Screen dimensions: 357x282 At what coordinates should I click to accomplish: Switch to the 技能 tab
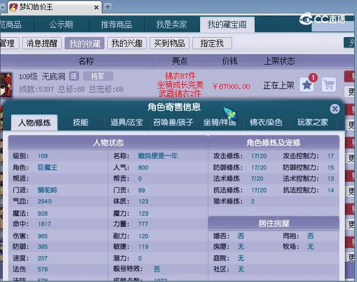[80, 122]
